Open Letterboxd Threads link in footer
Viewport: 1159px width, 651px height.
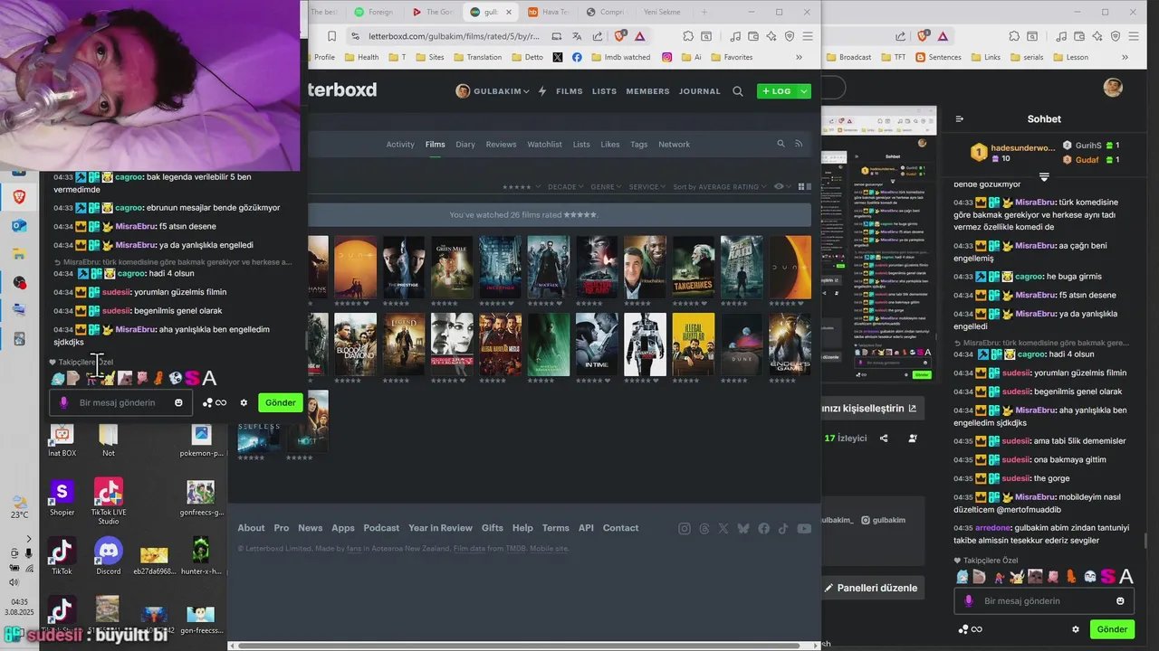coord(704,529)
